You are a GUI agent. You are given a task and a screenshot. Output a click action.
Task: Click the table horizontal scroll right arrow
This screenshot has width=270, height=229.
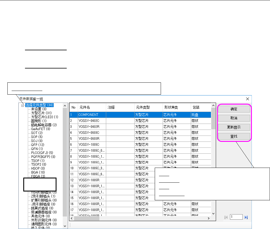coord(209,218)
